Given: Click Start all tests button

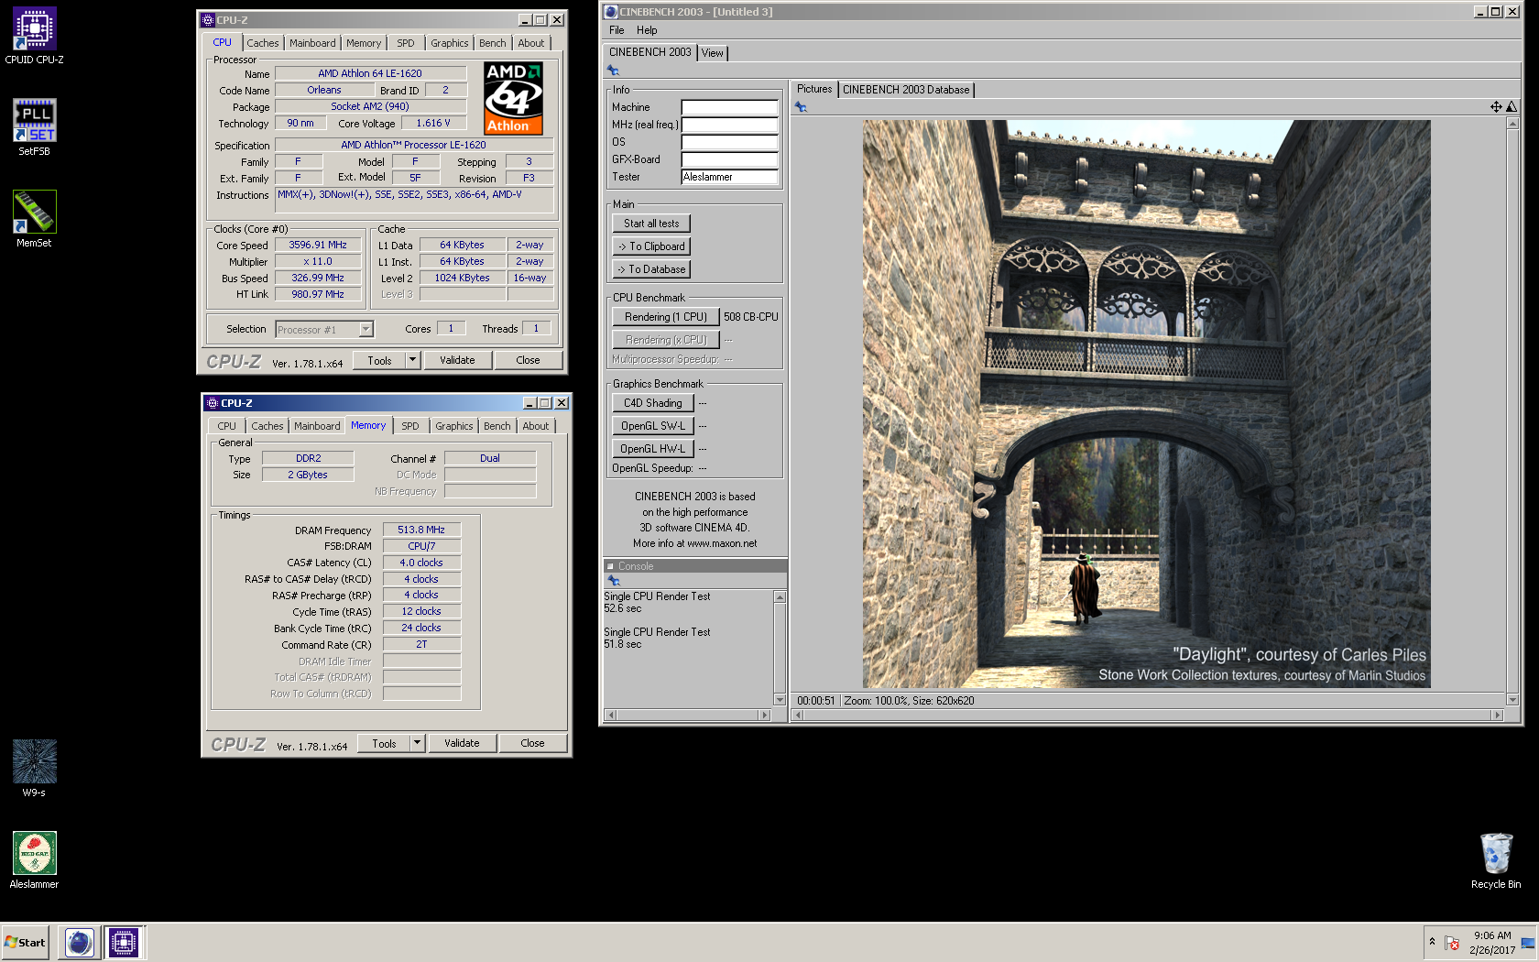Looking at the screenshot, I should point(651,224).
